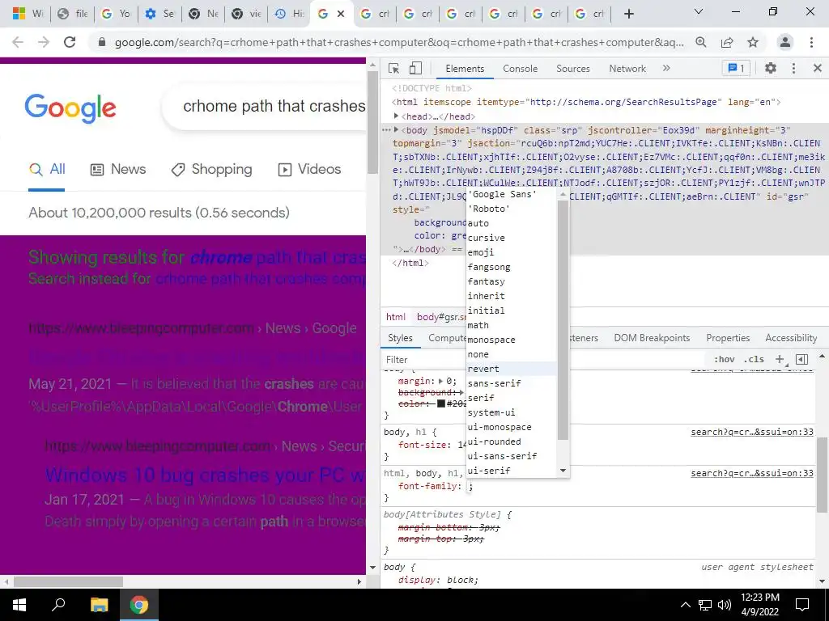Image resolution: width=829 pixels, height=621 pixels.
Task: Select the Elements tab
Action: 464,69
